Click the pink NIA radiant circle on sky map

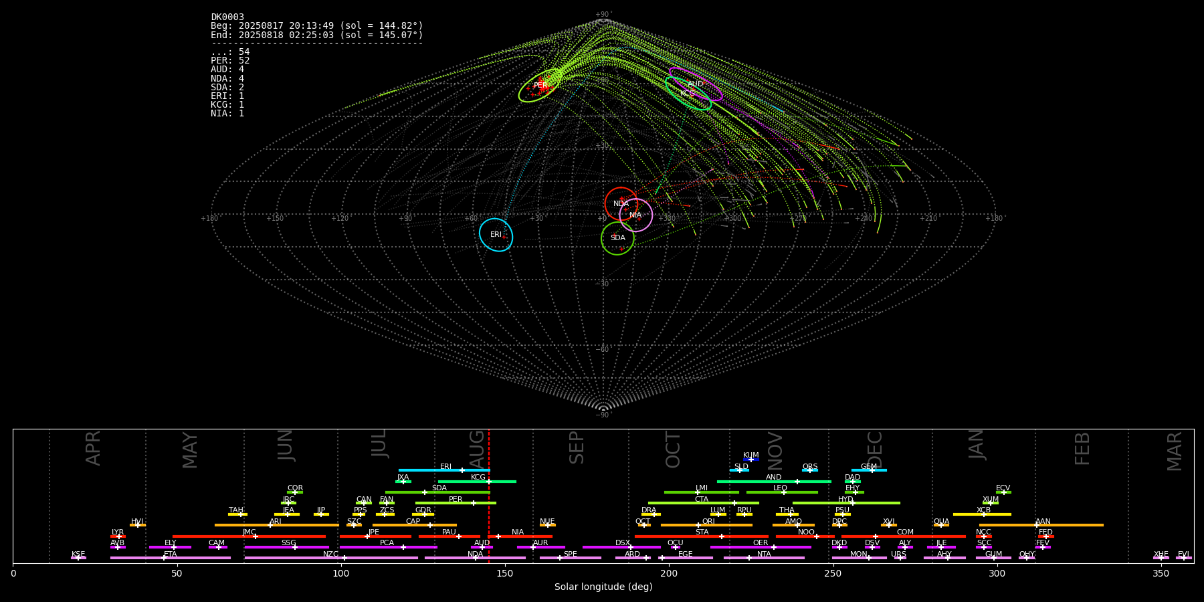636,215
